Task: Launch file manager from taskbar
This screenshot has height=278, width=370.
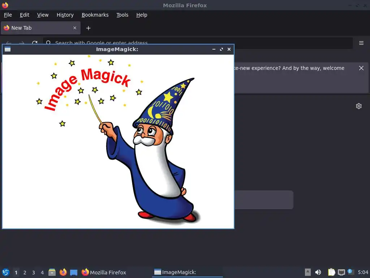Action: (52, 272)
